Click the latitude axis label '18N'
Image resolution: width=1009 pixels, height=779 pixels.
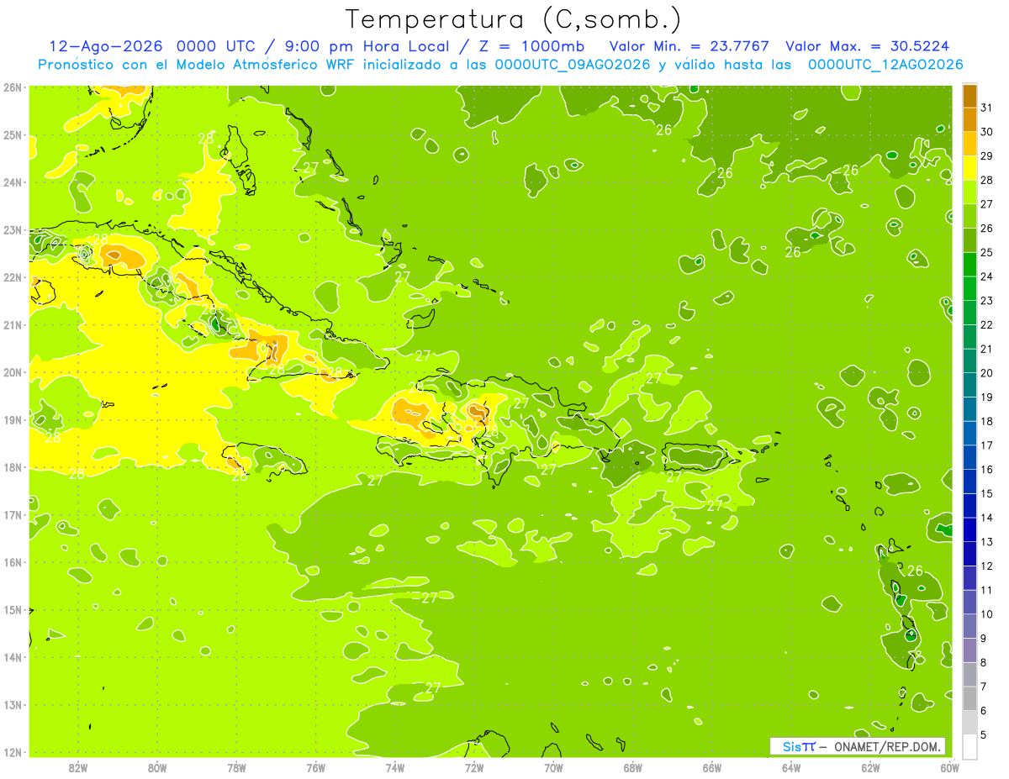(12, 467)
